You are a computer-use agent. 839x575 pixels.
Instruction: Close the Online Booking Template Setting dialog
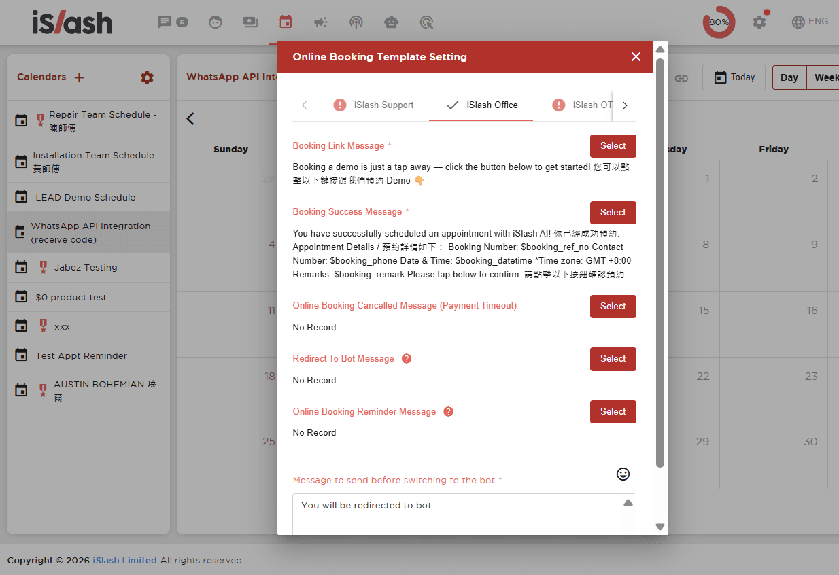click(x=636, y=57)
